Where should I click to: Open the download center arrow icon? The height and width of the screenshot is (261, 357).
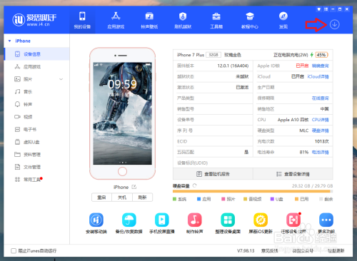(x=334, y=24)
